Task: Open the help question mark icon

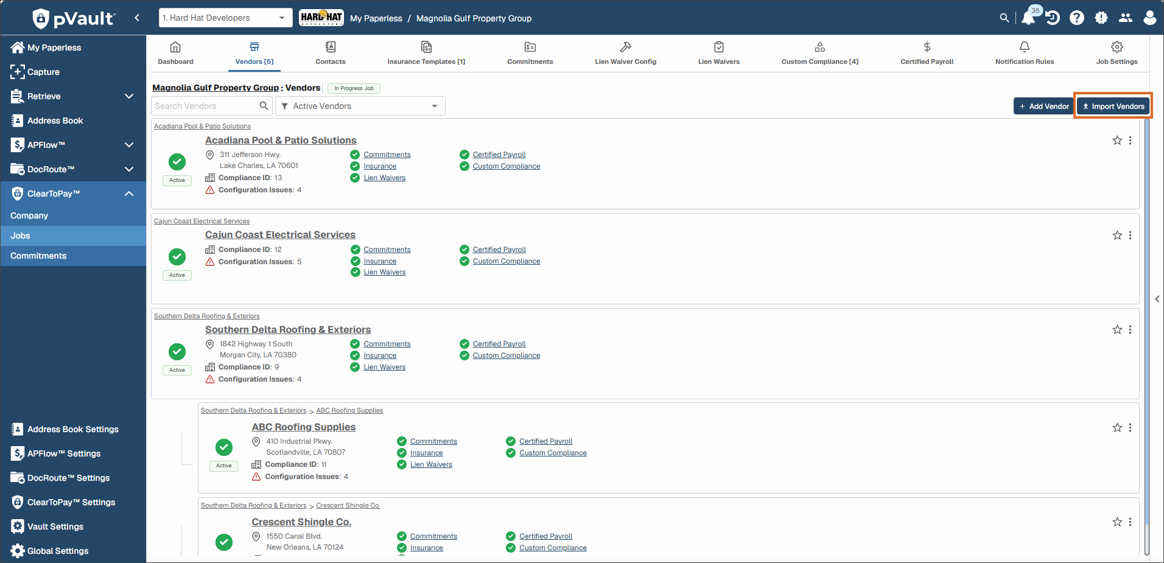Action: [x=1077, y=18]
